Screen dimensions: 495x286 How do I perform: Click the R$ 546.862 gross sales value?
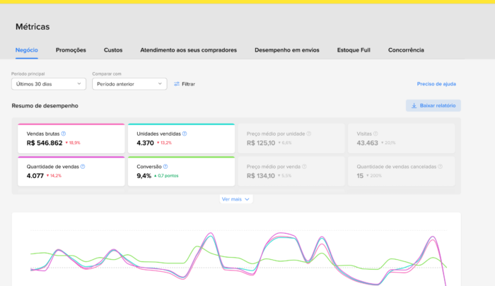pyautogui.click(x=45, y=143)
